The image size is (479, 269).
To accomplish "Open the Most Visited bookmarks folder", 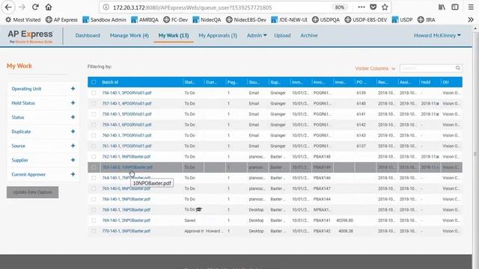I will coord(23,20).
